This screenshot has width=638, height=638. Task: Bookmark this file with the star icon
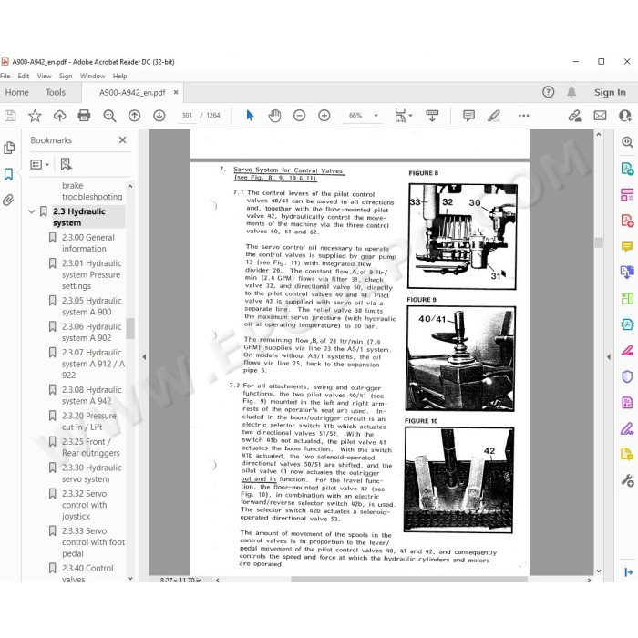35,116
